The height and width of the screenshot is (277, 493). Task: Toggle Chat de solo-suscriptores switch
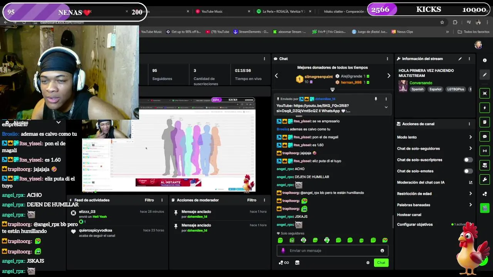(468, 160)
